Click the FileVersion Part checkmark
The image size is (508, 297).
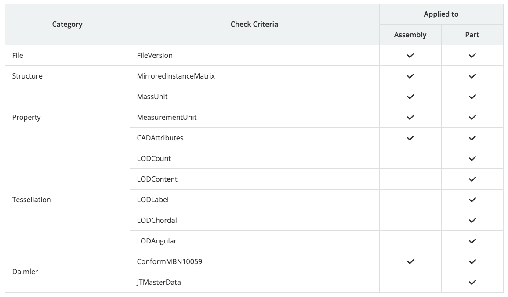pos(472,55)
